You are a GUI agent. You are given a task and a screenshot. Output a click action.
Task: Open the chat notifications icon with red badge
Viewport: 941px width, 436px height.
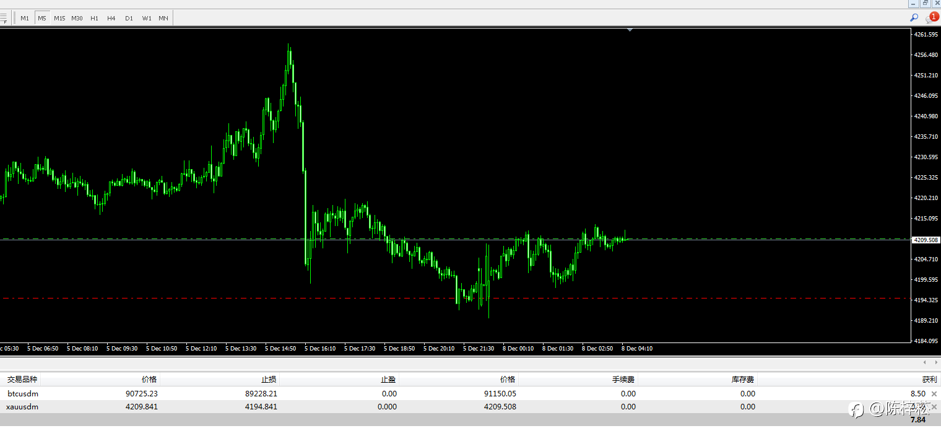pyautogui.click(x=930, y=18)
